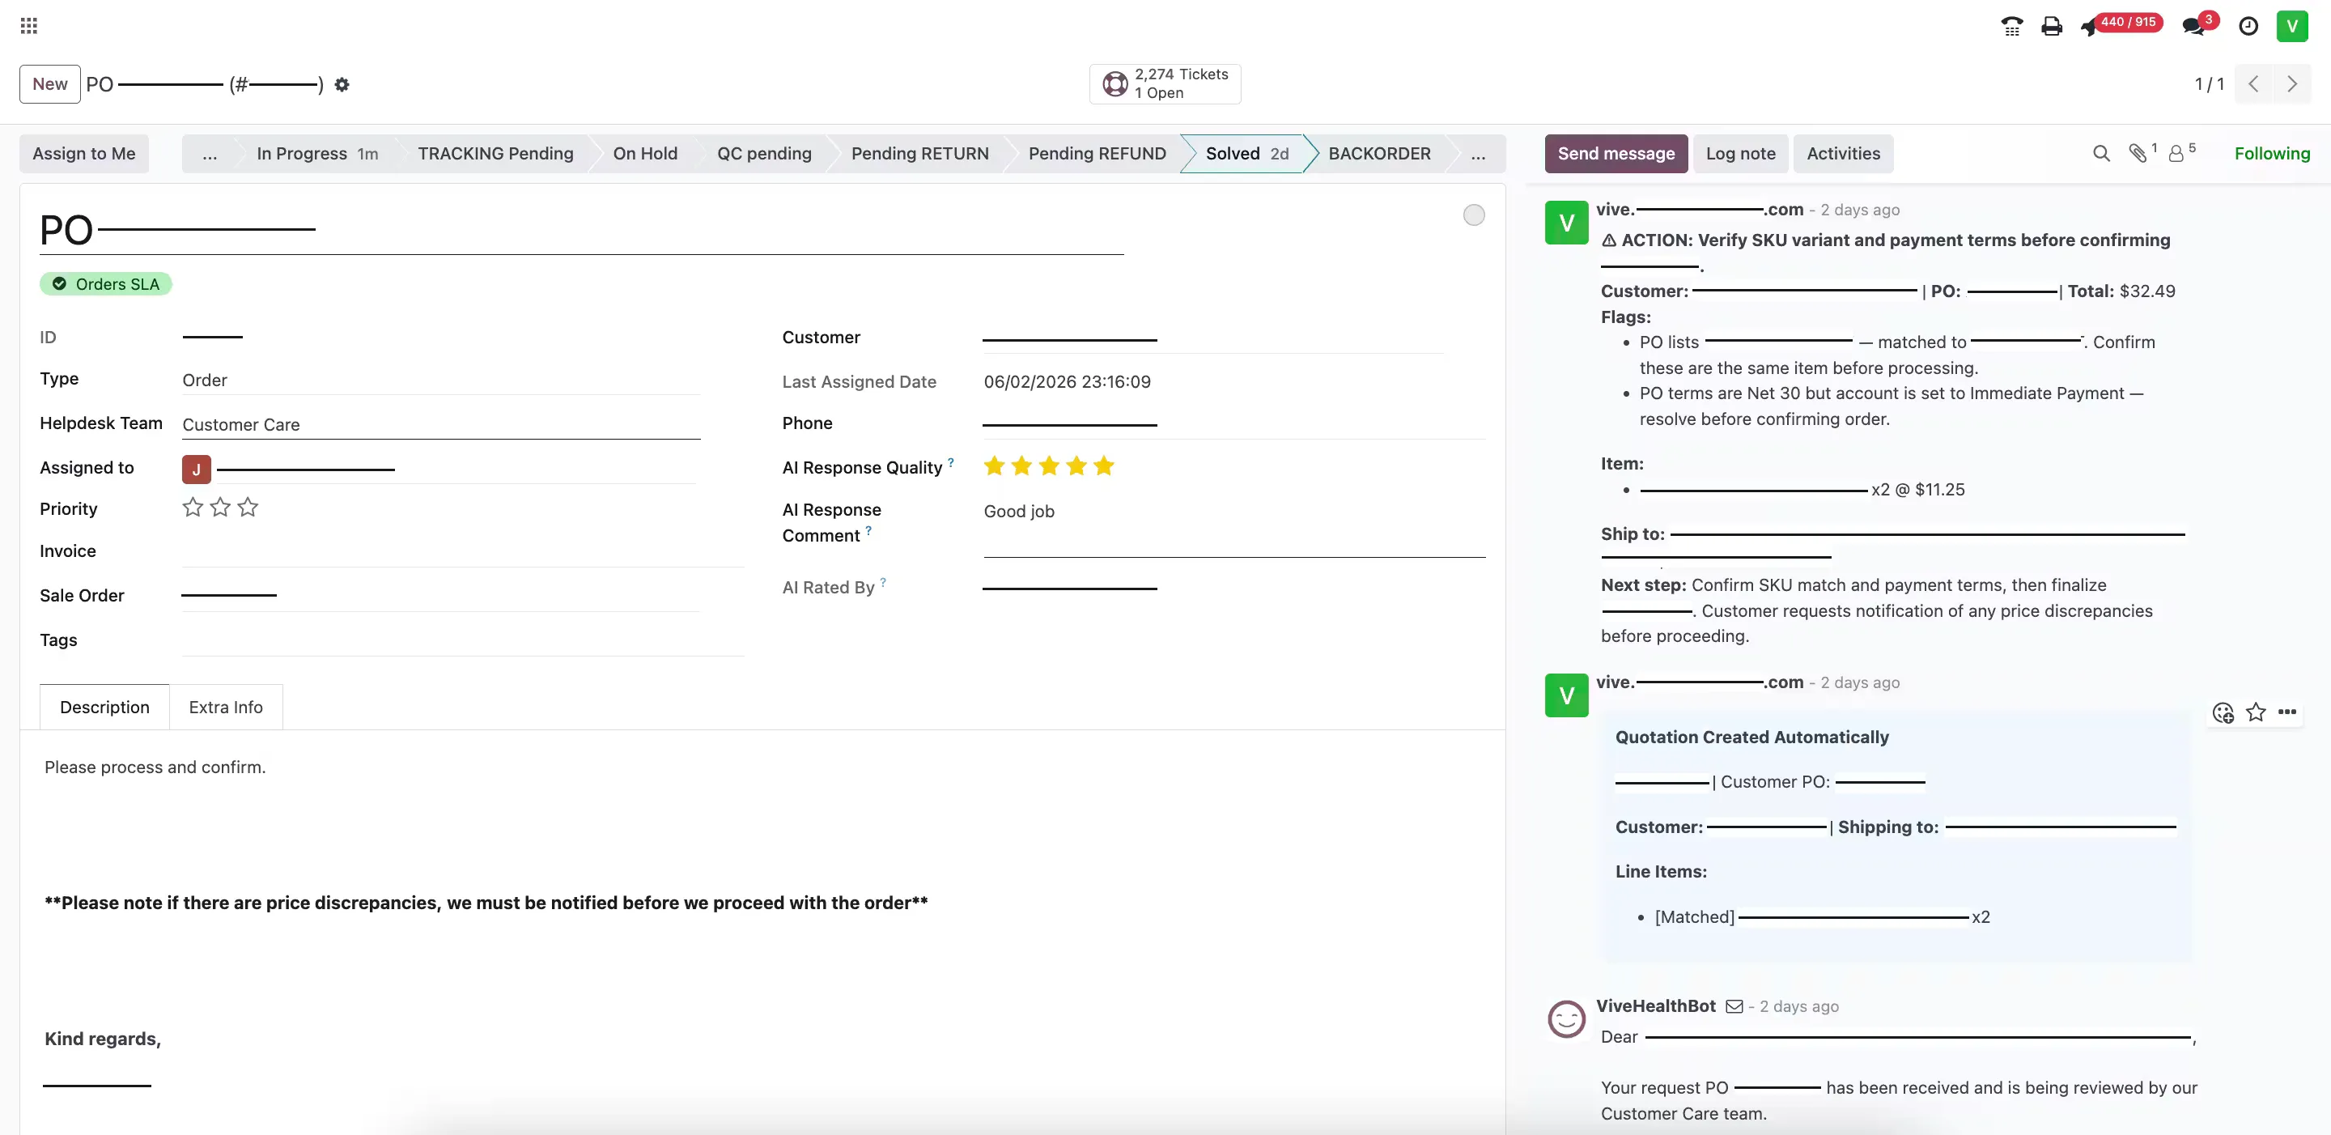
Task: Move ticket to On Hold stage
Action: (644, 154)
